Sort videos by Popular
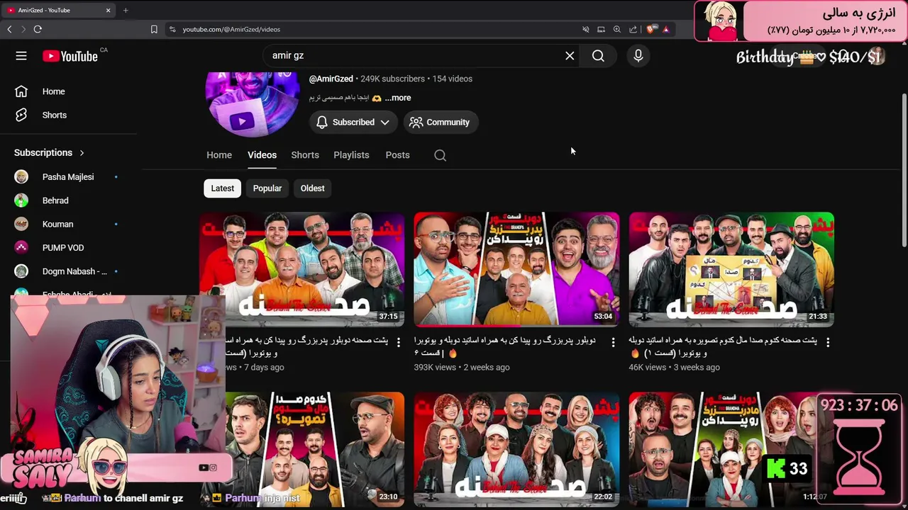The width and height of the screenshot is (908, 510). tap(267, 188)
